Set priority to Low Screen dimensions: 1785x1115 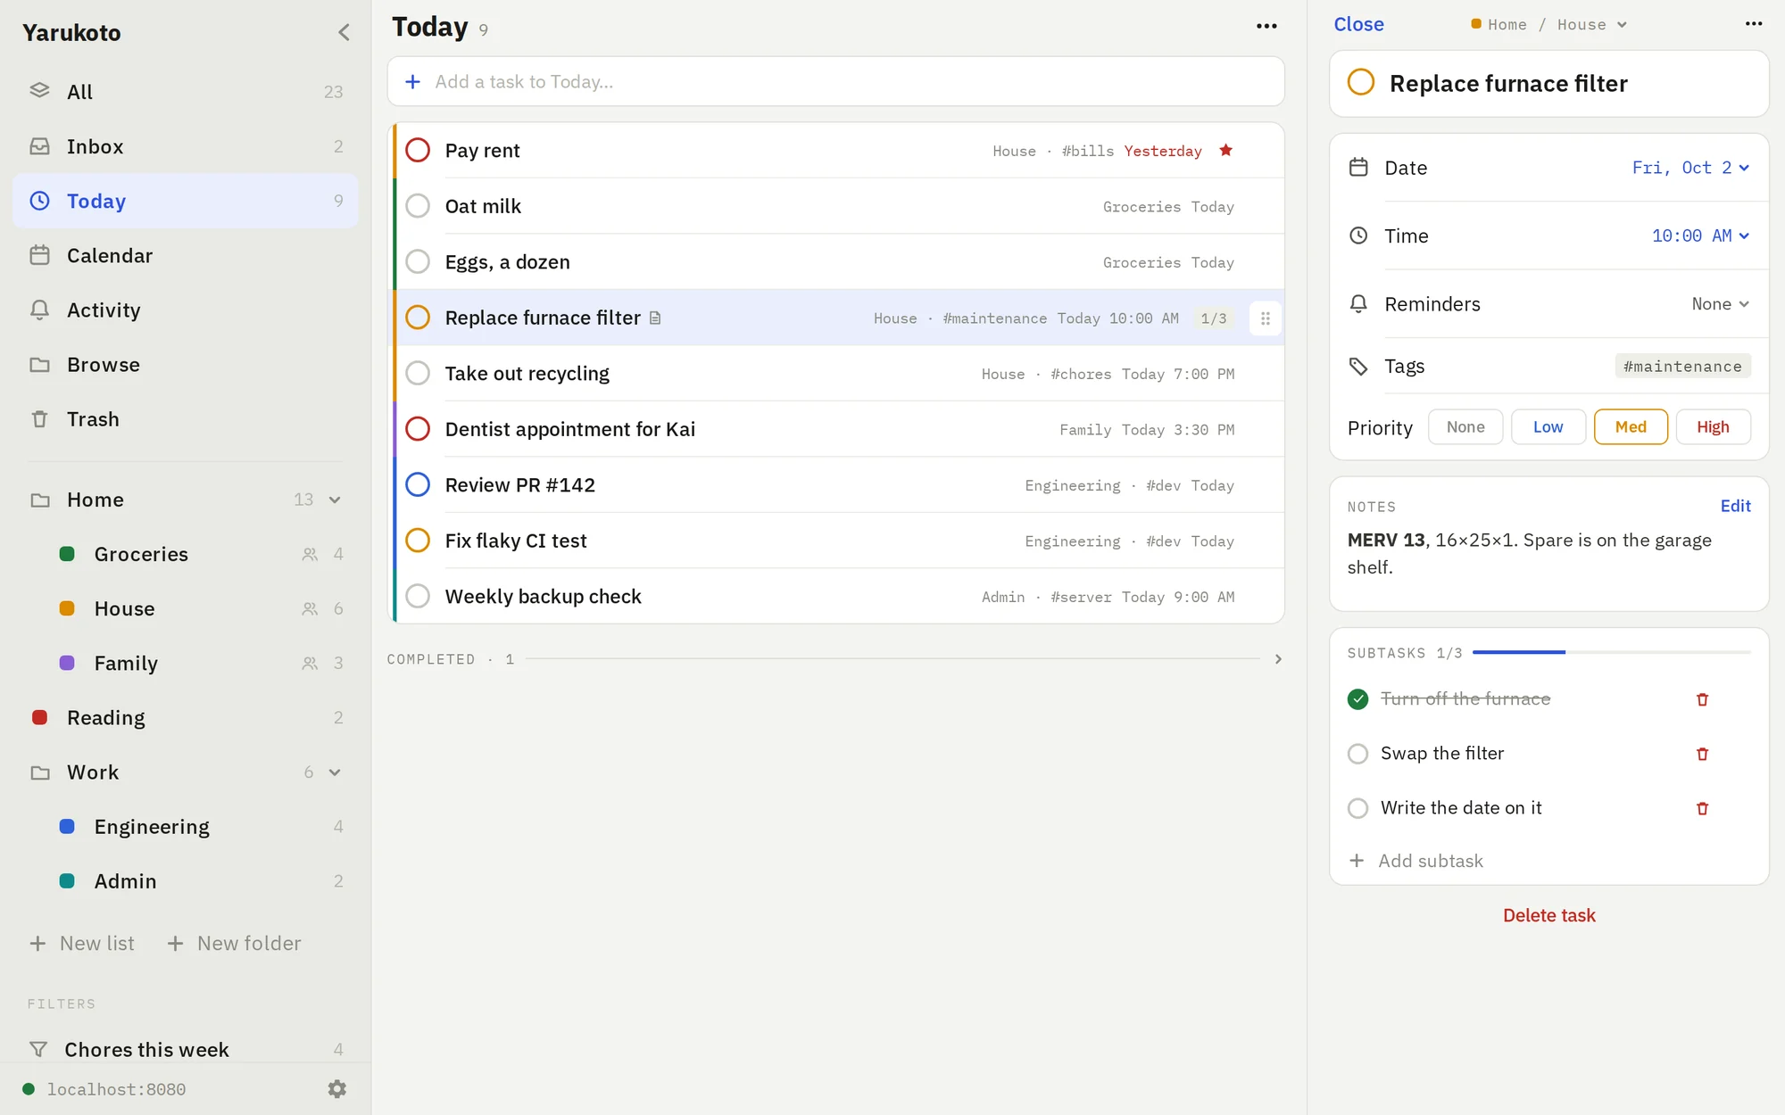coord(1548,427)
